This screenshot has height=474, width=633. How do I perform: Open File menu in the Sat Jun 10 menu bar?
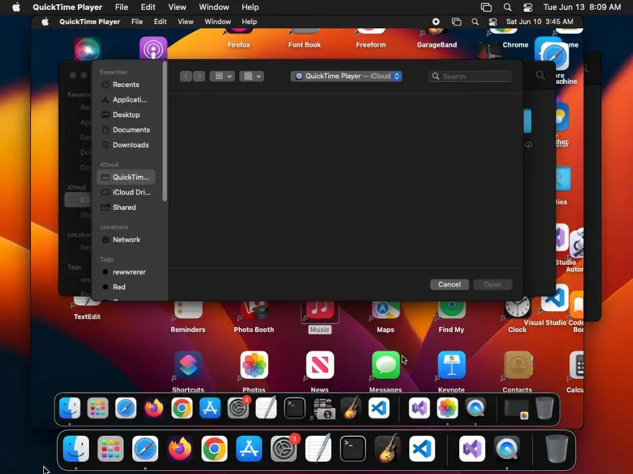tap(137, 22)
